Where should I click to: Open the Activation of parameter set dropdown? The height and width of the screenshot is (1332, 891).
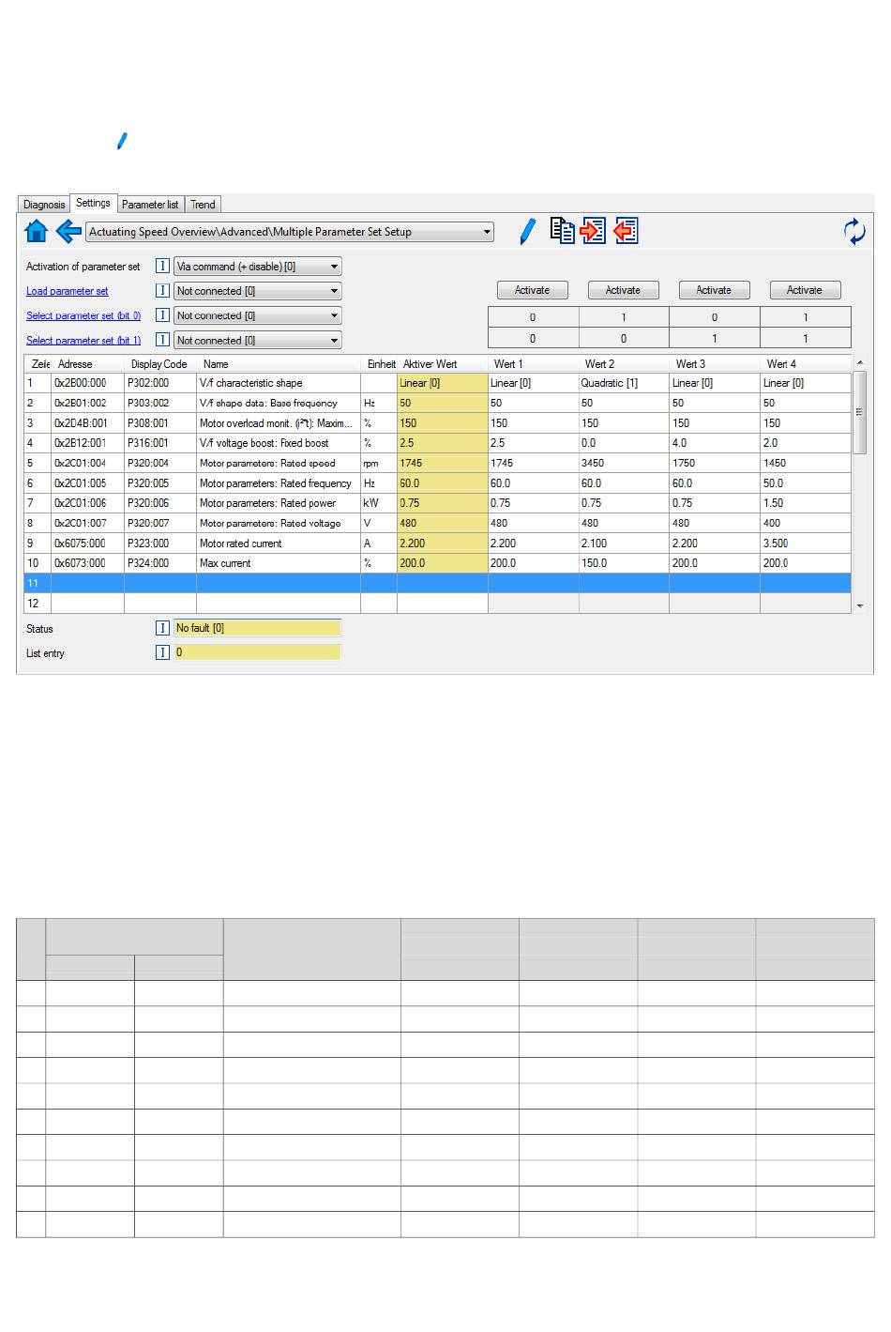tap(258, 267)
